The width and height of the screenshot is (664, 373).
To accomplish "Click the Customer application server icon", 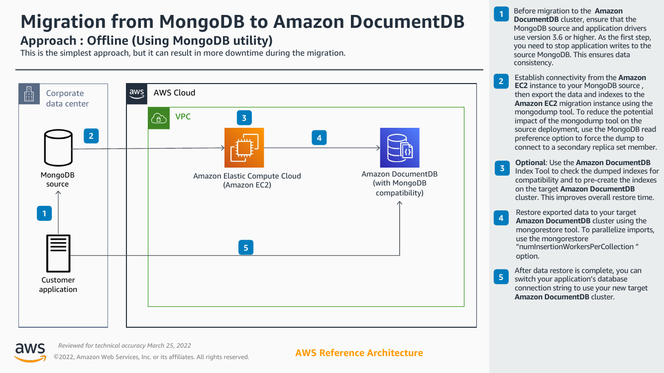I will click(58, 253).
